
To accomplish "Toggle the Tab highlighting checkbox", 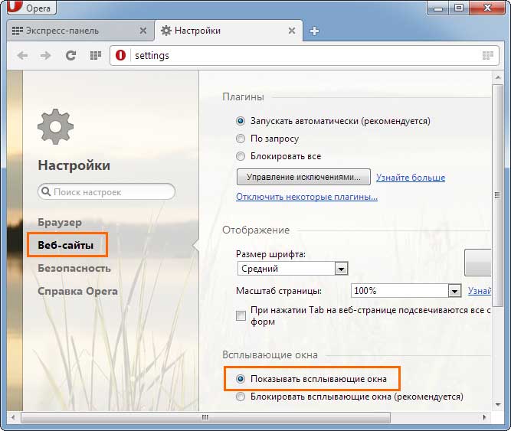I will pos(241,315).
